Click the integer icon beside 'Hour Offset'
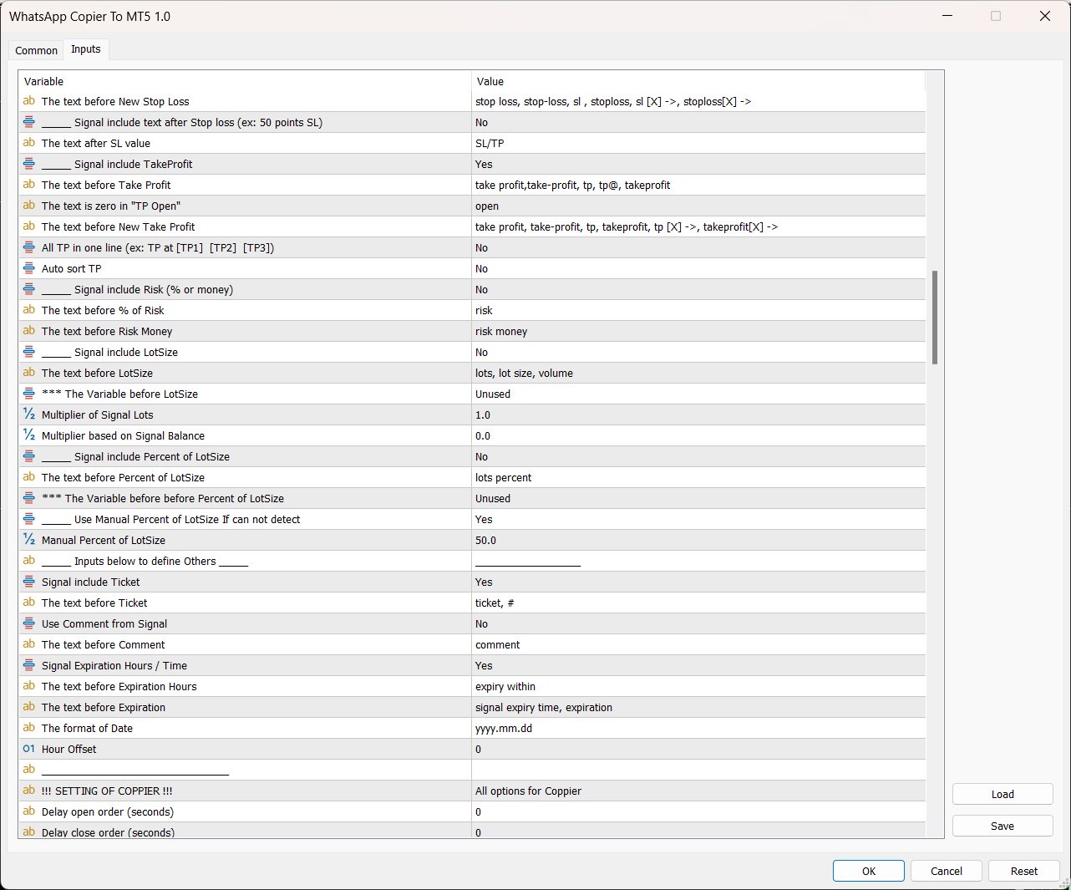This screenshot has width=1071, height=890. click(29, 749)
